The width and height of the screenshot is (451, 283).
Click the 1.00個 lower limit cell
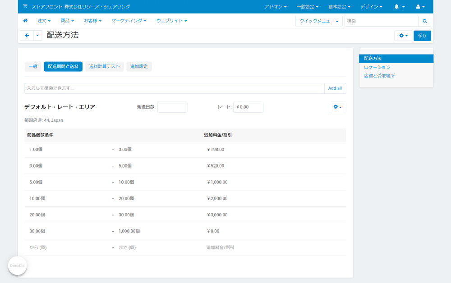[36, 150]
